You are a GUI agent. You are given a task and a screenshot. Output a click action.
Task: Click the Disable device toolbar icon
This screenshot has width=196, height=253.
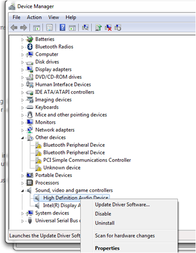(118, 28)
